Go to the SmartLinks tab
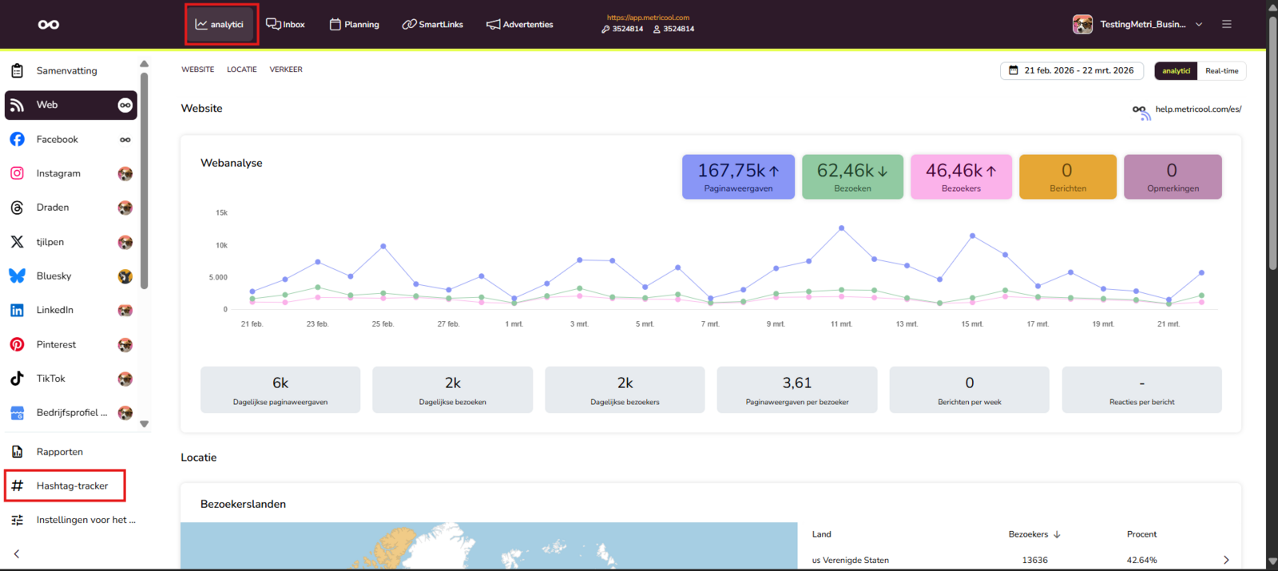This screenshot has height=571, width=1278. pos(432,25)
